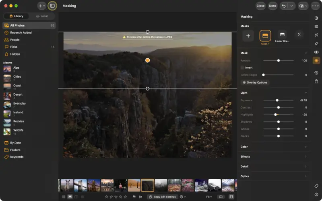
Task: Set the reject flag on photo
Action: [140, 197]
